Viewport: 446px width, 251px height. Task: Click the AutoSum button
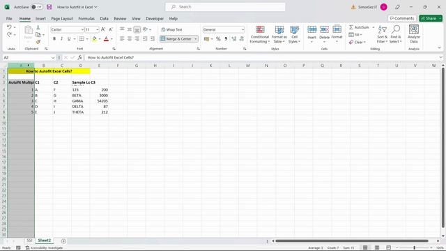tap(359, 27)
